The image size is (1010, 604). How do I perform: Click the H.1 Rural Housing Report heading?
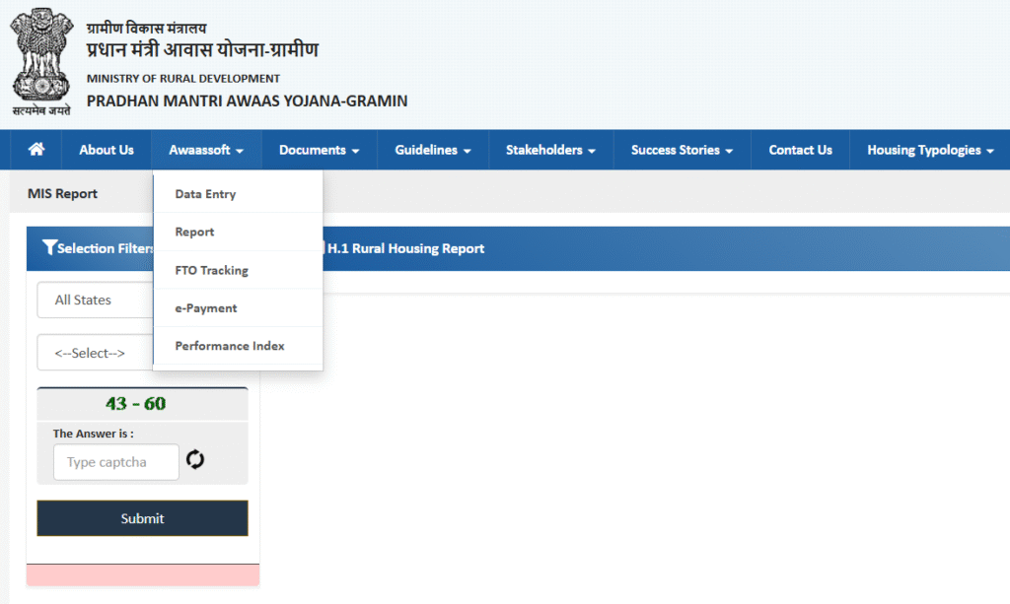click(x=405, y=248)
